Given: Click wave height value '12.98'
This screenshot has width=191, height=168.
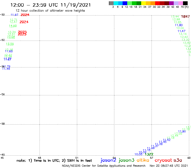Looking at the screenshot, I should click(x=176, y=19).
